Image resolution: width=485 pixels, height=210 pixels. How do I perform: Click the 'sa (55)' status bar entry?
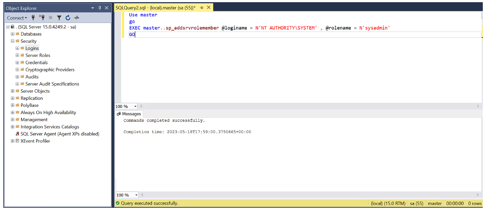pos(417,203)
